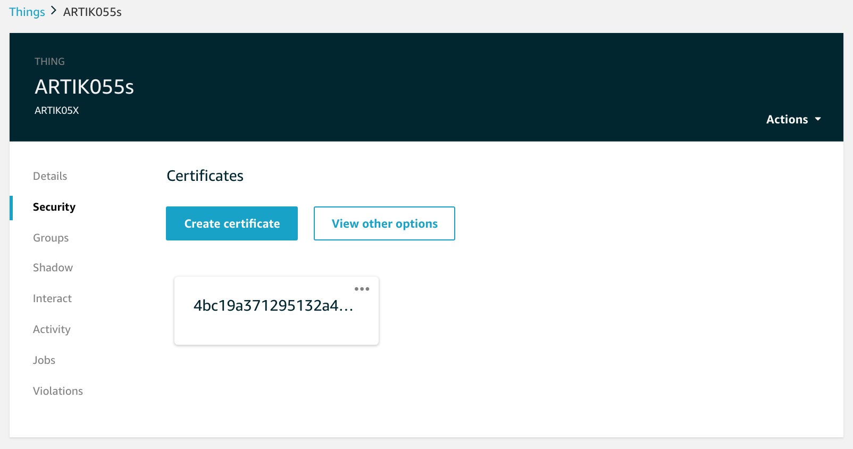Click the THING header label
This screenshot has height=449, width=853.
point(50,61)
